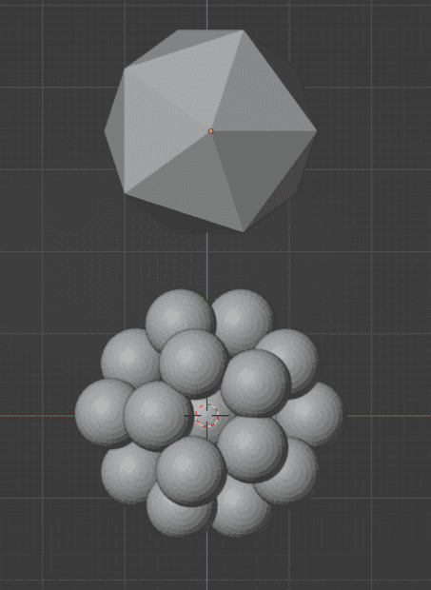The width and height of the screenshot is (431, 590).
Task: Click the orange origin dot on icosphere
Action: (x=210, y=131)
